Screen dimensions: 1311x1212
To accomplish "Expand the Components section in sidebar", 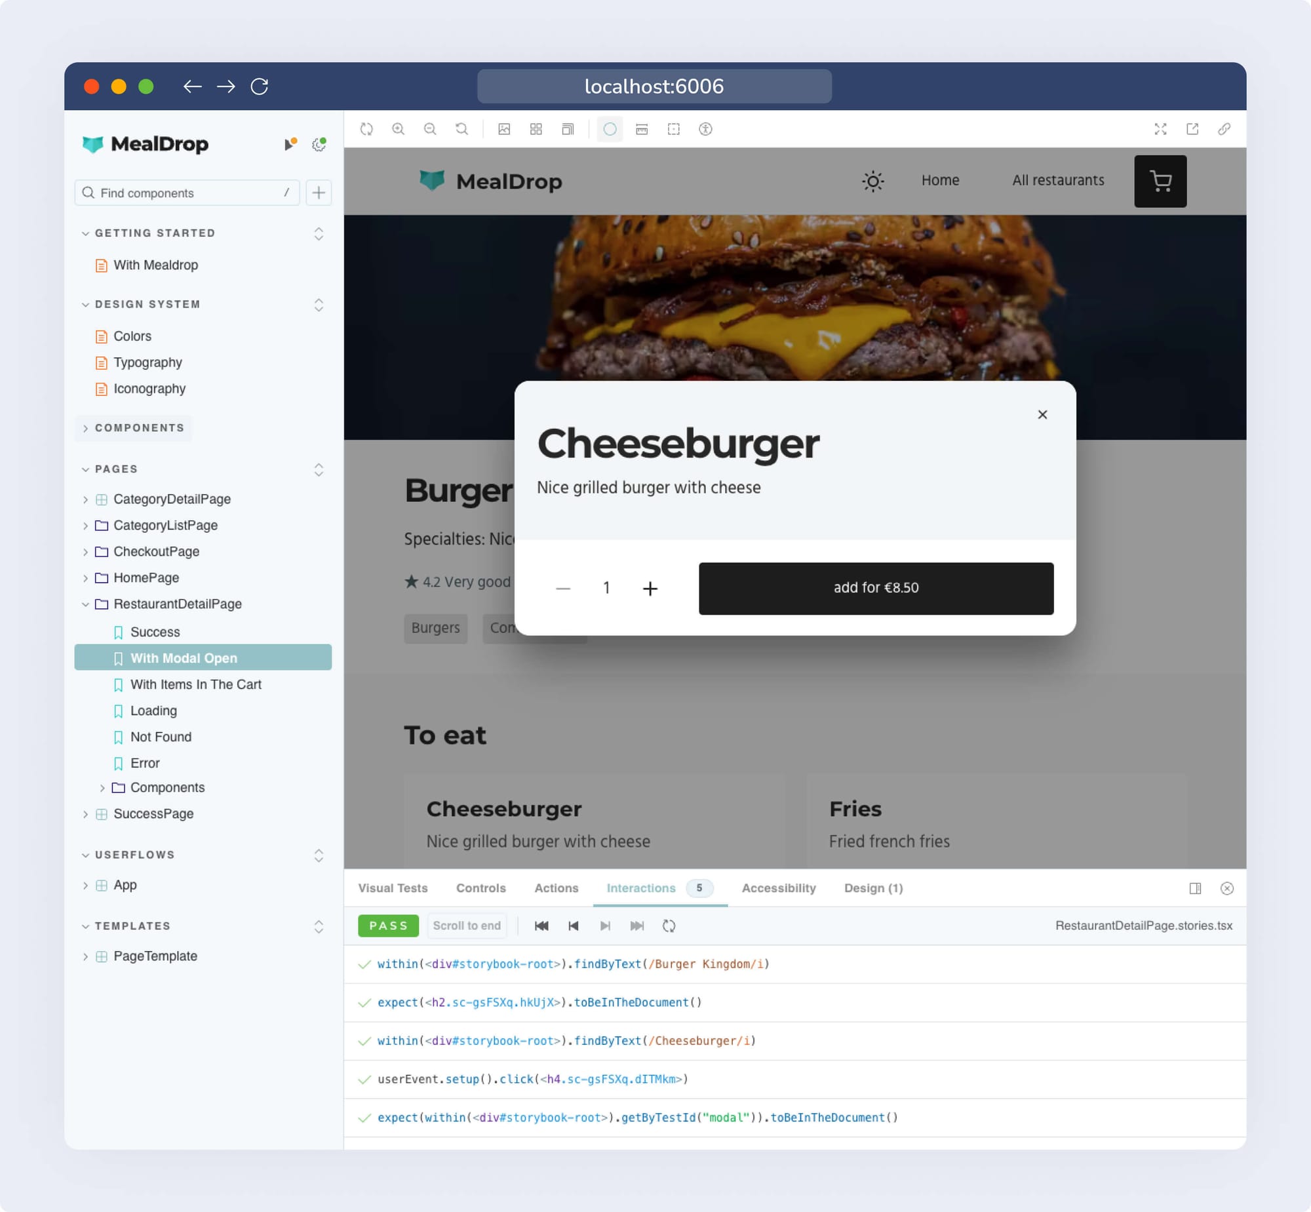I will coord(140,429).
